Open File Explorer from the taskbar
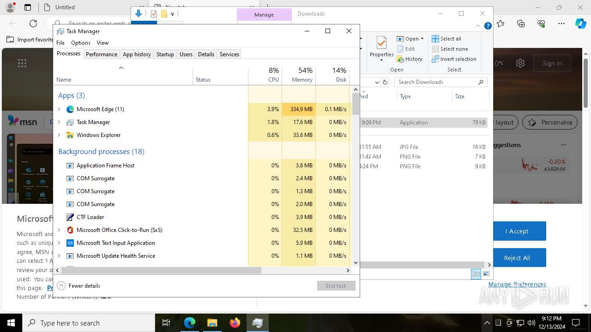 pyautogui.click(x=212, y=323)
